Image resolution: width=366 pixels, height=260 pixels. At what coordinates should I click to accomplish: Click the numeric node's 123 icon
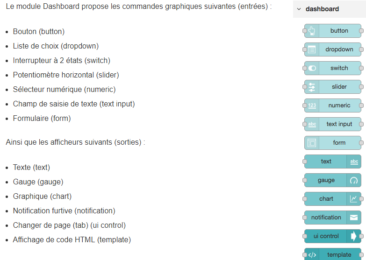[x=312, y=105]
